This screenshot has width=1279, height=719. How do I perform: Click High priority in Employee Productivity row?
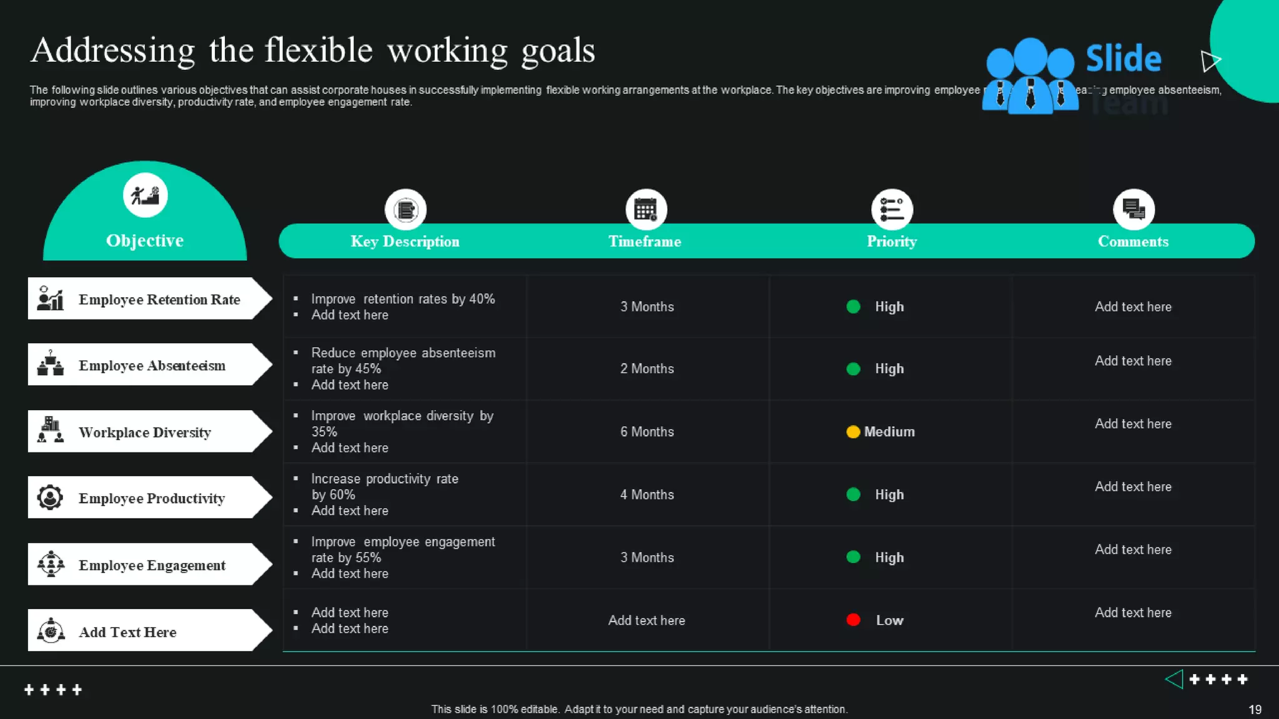click(889, 495)
